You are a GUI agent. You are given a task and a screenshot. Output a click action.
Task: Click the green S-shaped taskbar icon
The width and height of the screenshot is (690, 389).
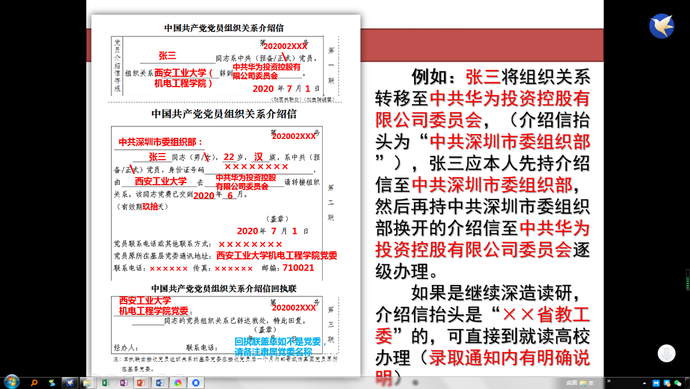(x=52, y=382)
